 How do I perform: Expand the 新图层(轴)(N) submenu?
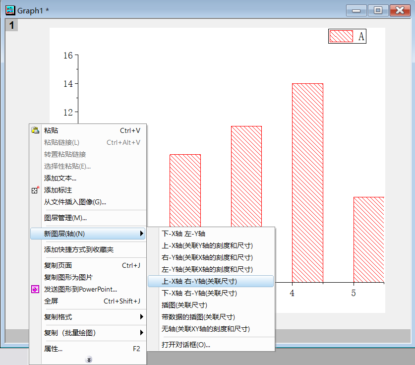[x=74, y=234]
